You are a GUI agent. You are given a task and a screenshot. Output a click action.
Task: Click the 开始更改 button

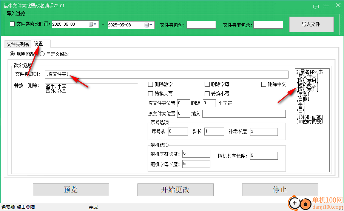coord(176,190)
